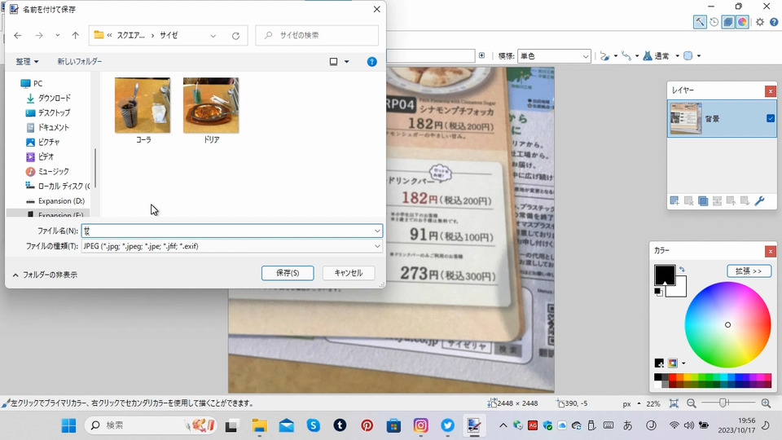Open the 模様 fill style dropdown
The image size is (782, 440).
pos(554,56)
